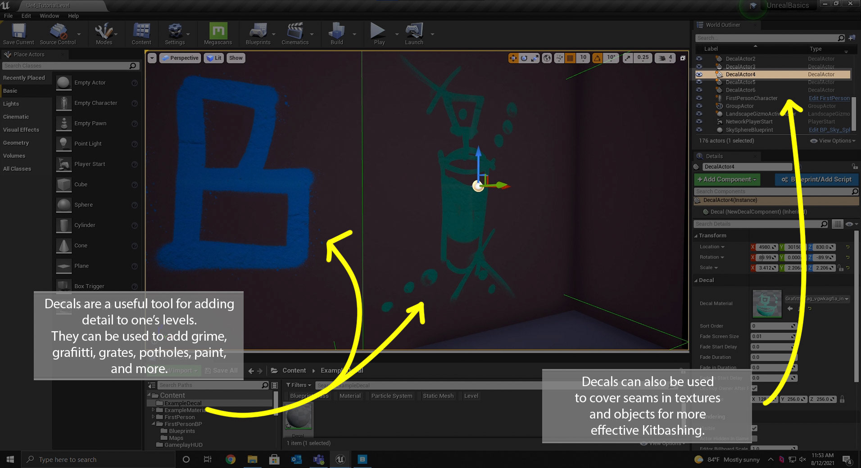This screenshot has height=468, width=861.
Task: Open the Blueprints toolbar menu
Action: pyautogui.click(x=258, y=34)
